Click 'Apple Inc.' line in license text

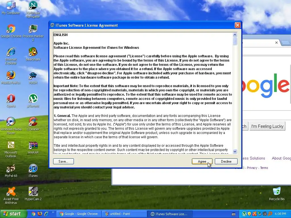61,43
